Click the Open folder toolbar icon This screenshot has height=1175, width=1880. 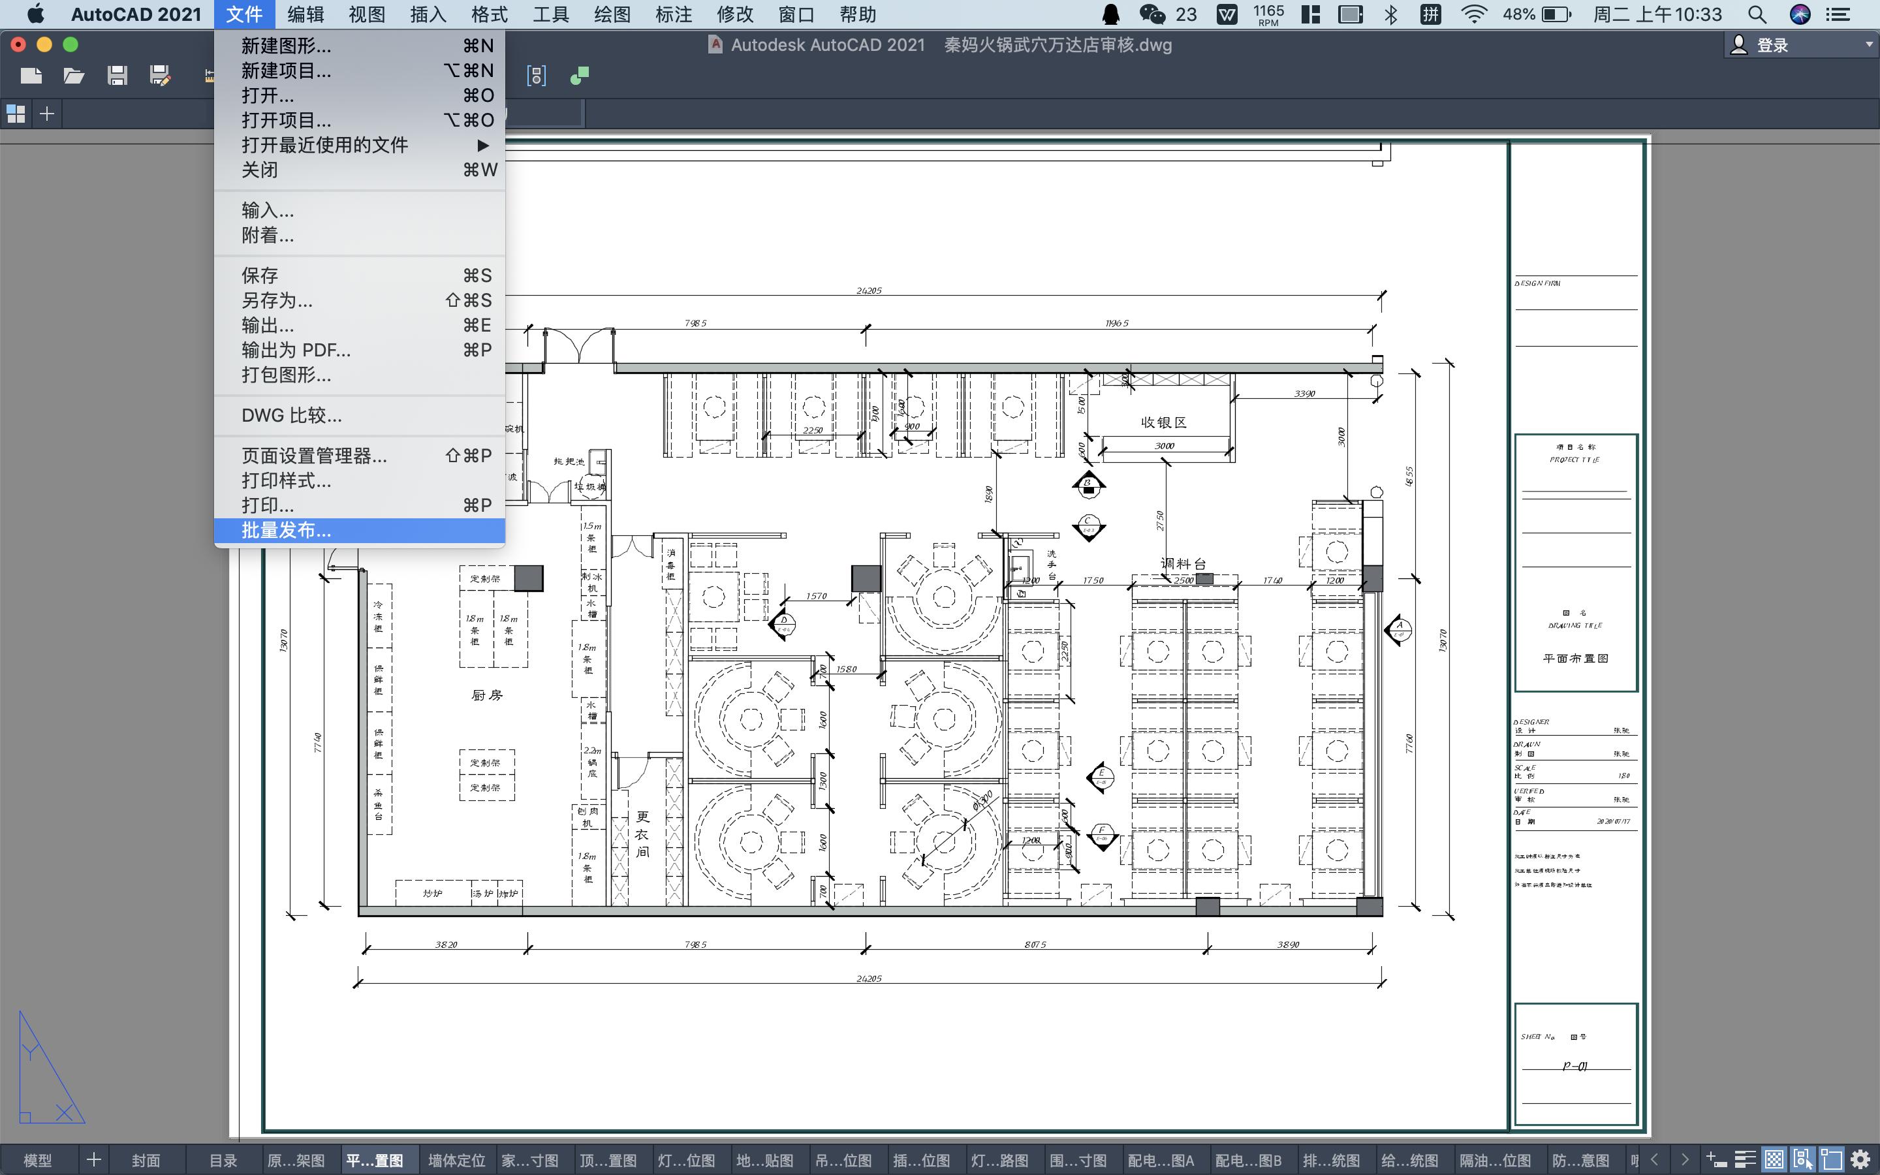(x=74, y=75)
